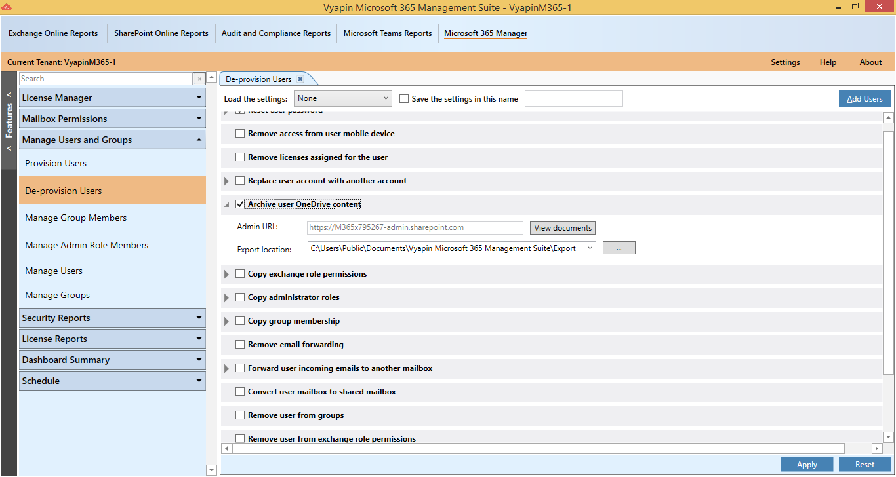The height and width of the screenshot is (477, 896).
Task: Click horizontal scrollbar left arrow
Action: (x=227, y=449)
